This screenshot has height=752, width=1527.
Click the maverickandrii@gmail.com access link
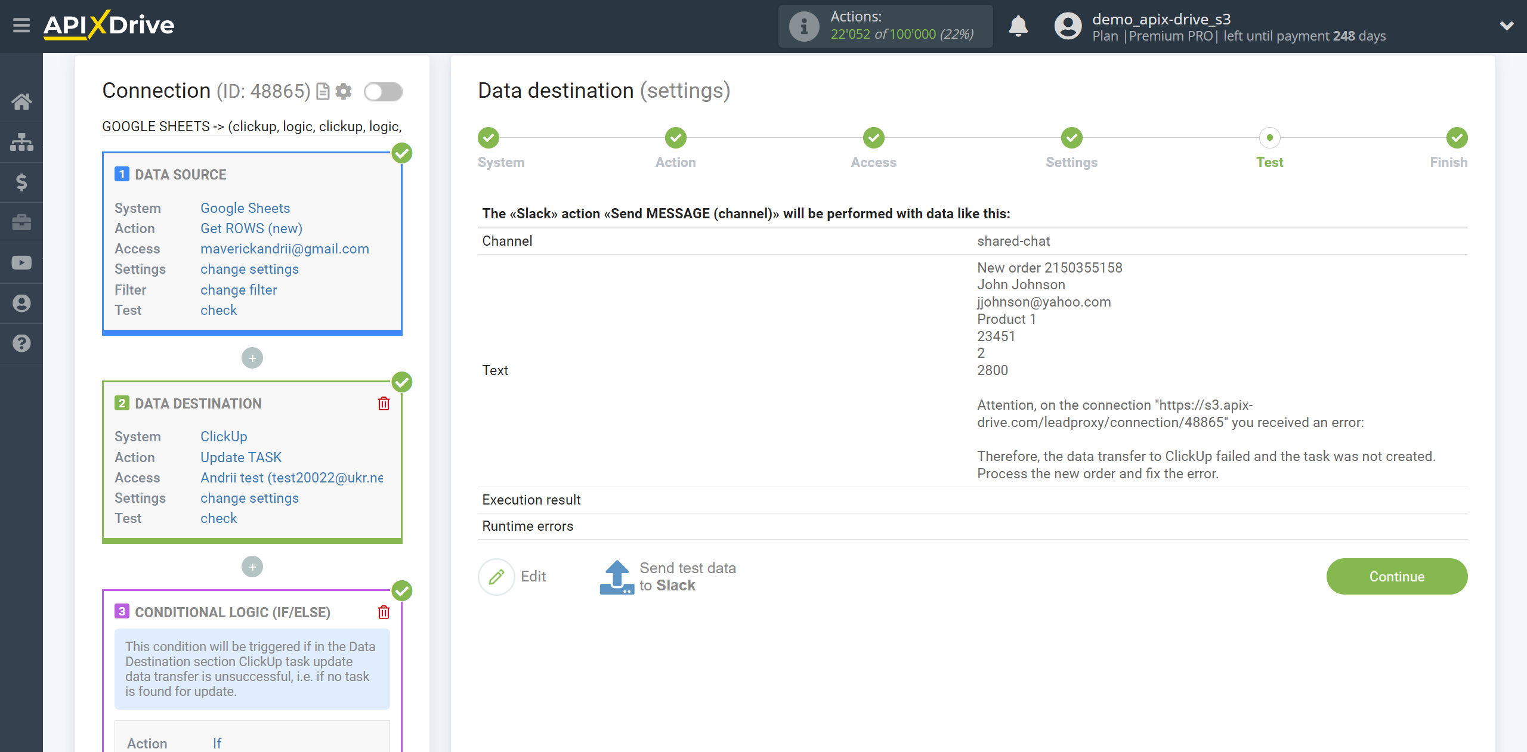point(285,249)
